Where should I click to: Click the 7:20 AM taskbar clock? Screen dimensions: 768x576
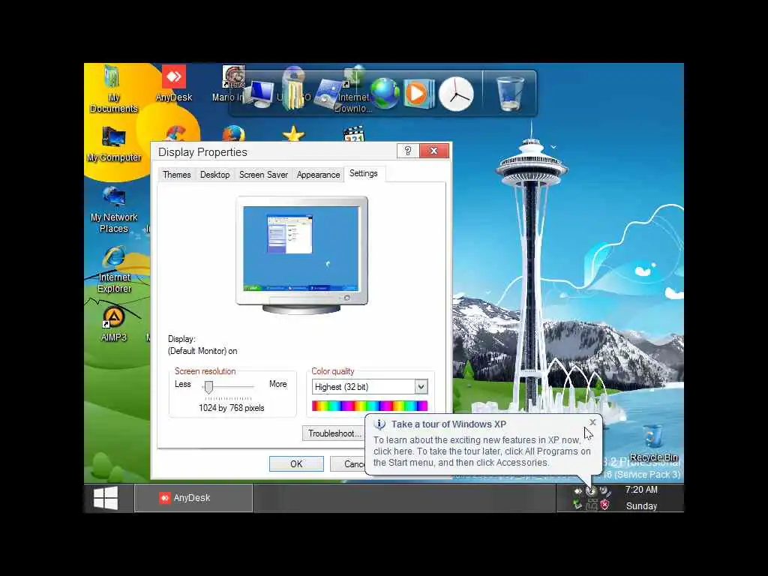pyautogui.click(x=641, y=490)
